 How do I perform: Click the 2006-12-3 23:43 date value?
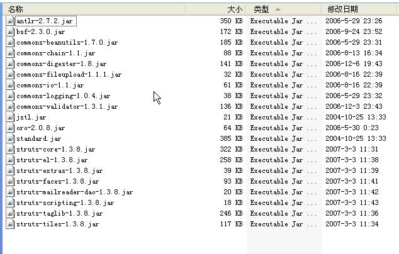pos(354,106)
